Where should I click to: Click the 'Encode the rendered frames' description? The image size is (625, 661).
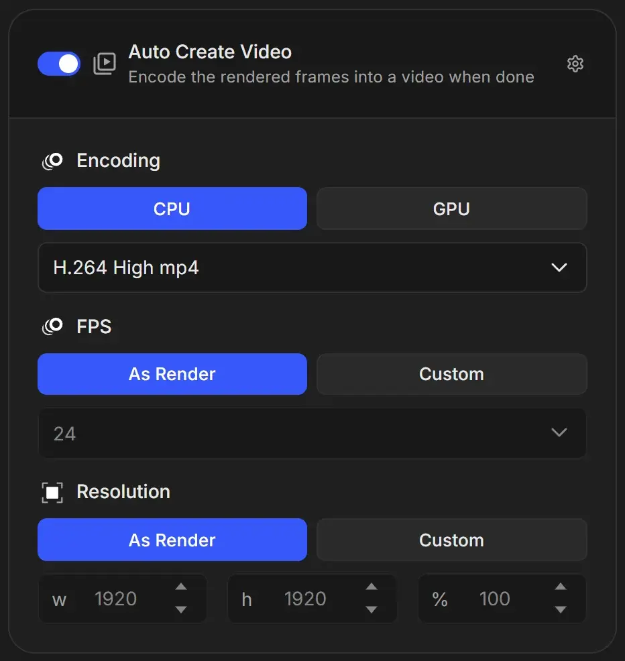point(331,77)
